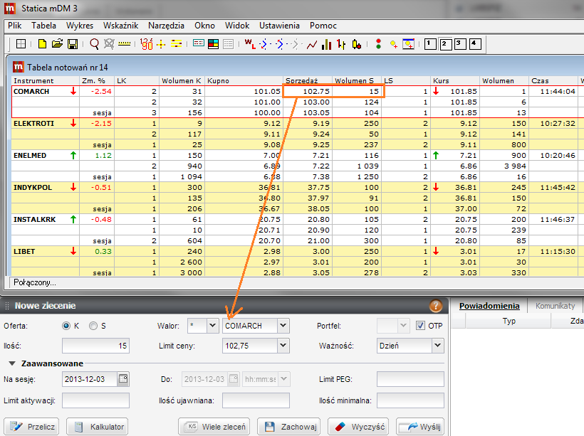
Task: Click the Limit aktywacji input field
Action: 95,400
